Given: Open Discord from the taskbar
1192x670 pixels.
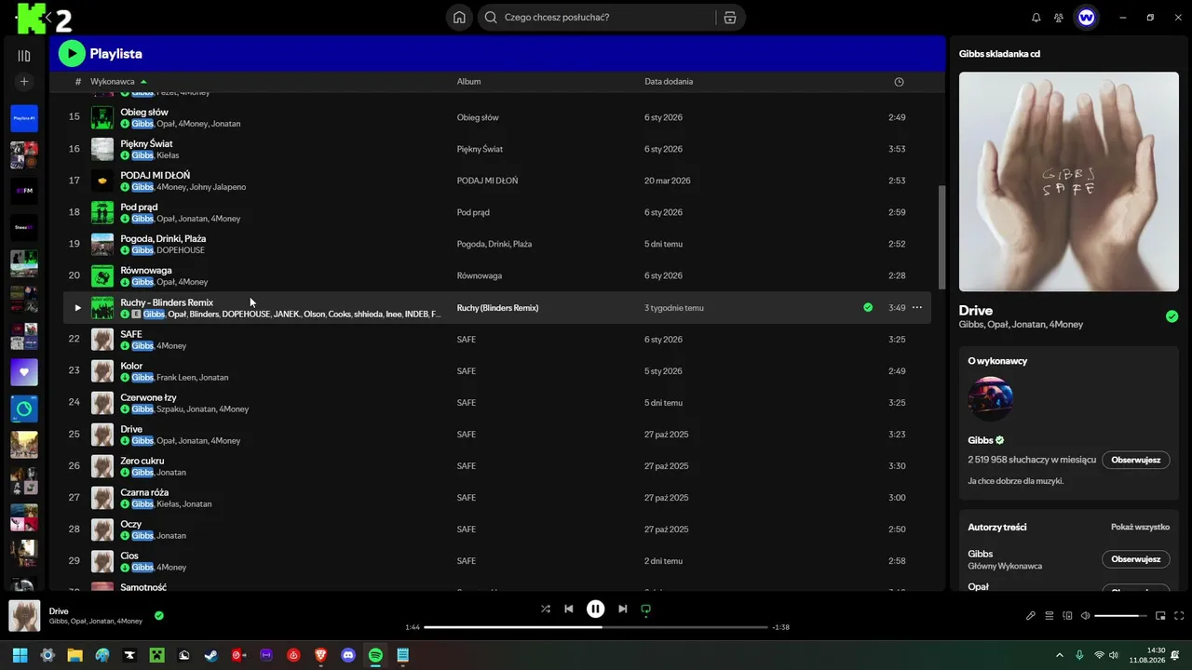Looking at the screenshot, I should tap(348, 655).
